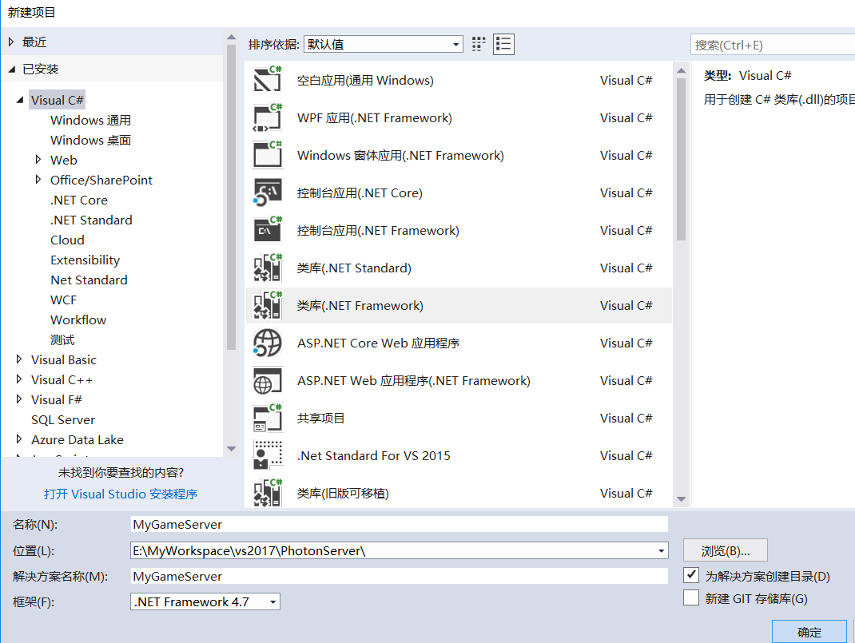Select the ASP.NET Core Web 应用程序 name

[x=378, y=343]
